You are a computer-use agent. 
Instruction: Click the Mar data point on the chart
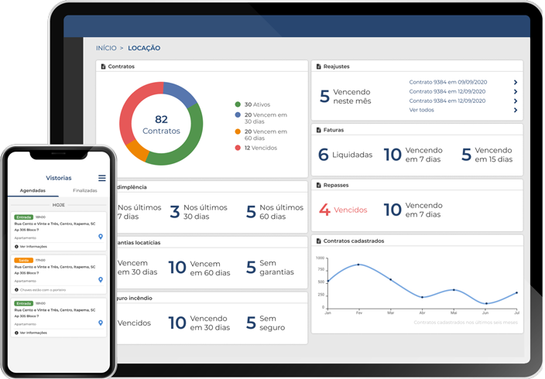click(x=390, y=279)
